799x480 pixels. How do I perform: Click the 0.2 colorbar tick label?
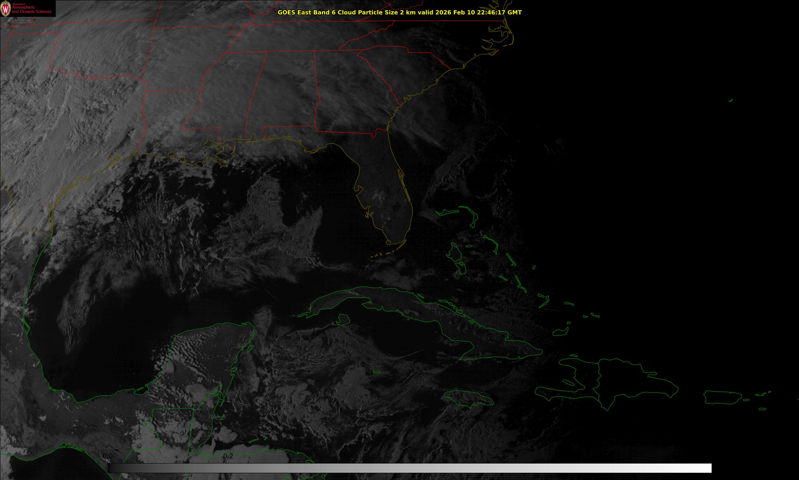coord(228,456)
